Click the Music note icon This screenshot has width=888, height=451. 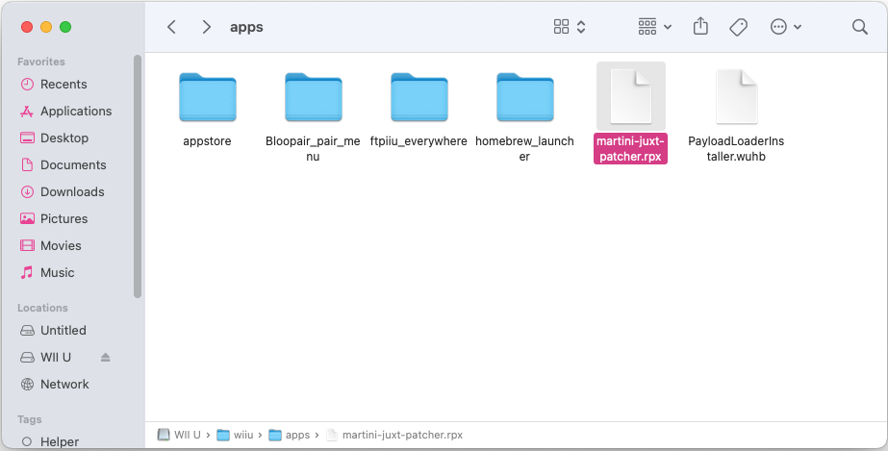tap(27, 273)
